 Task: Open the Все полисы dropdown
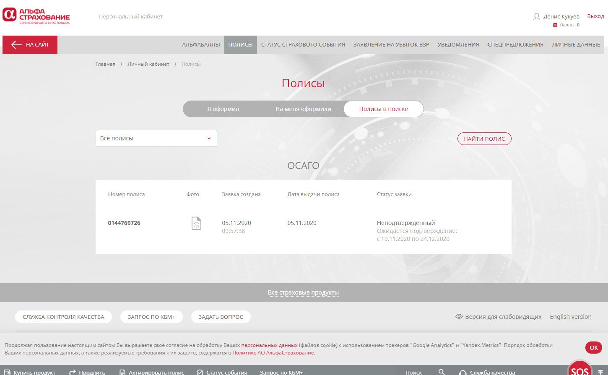(156, 138)
